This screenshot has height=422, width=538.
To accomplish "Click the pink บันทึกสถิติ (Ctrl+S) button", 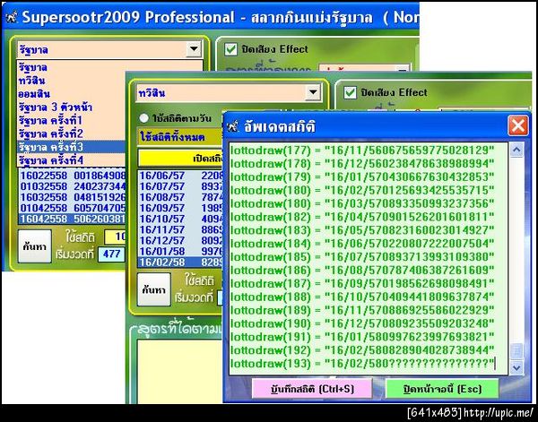I will 312,389.
